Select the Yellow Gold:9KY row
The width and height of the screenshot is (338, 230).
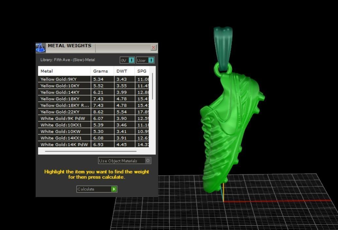[93, 79]
